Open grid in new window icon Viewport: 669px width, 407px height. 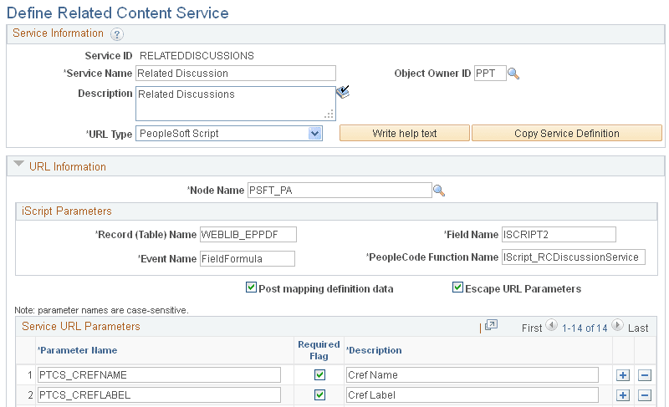tap(491, 326)
